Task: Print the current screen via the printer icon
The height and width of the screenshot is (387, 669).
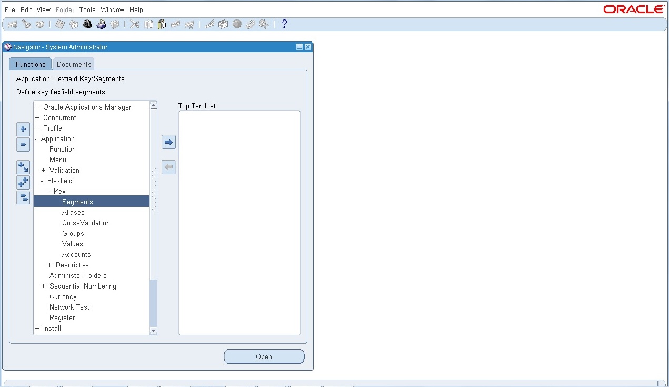Action: [101, 24]
